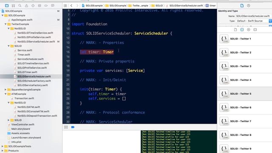This screenshot has width=272, height=153.
Task: Select snippet SOLID - Twitter 3
Action: [x=245, y=66]
